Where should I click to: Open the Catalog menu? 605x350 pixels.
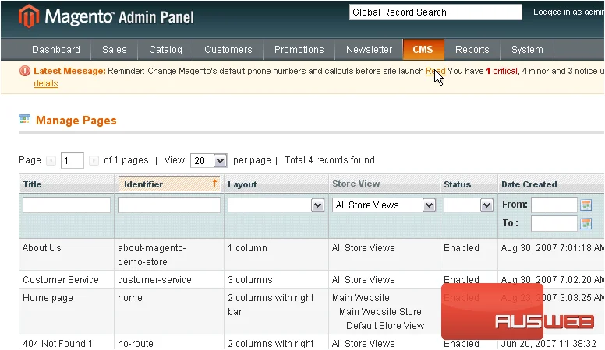tap(165, 50)
